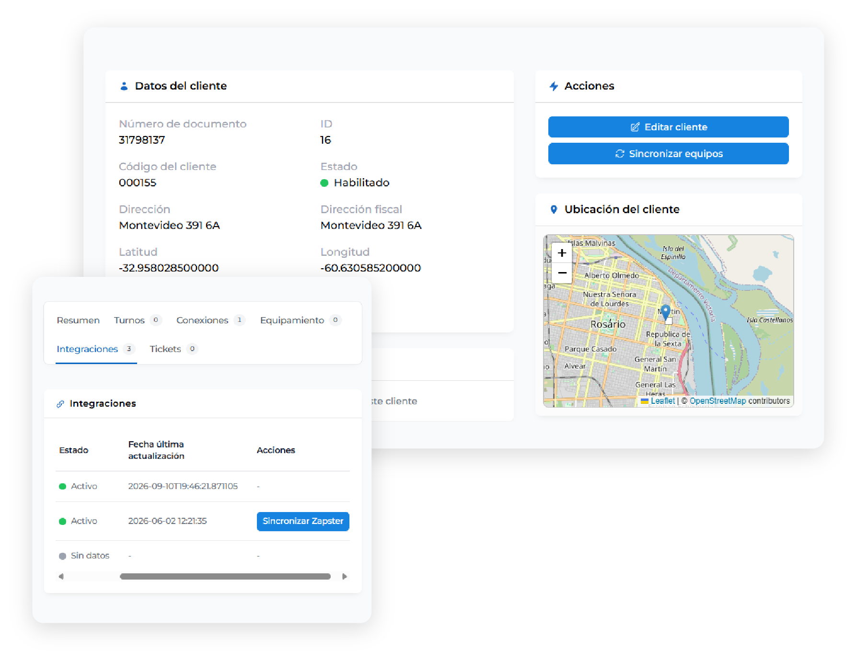857x661 pixels.
Task: Click the horizontal scrollbar thumb in Integraciones
Action: (x=225, y=576)
